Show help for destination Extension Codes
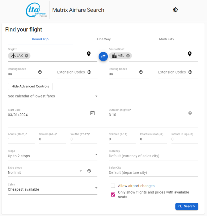Screen dimensions: 207x216 coord(190,72)
